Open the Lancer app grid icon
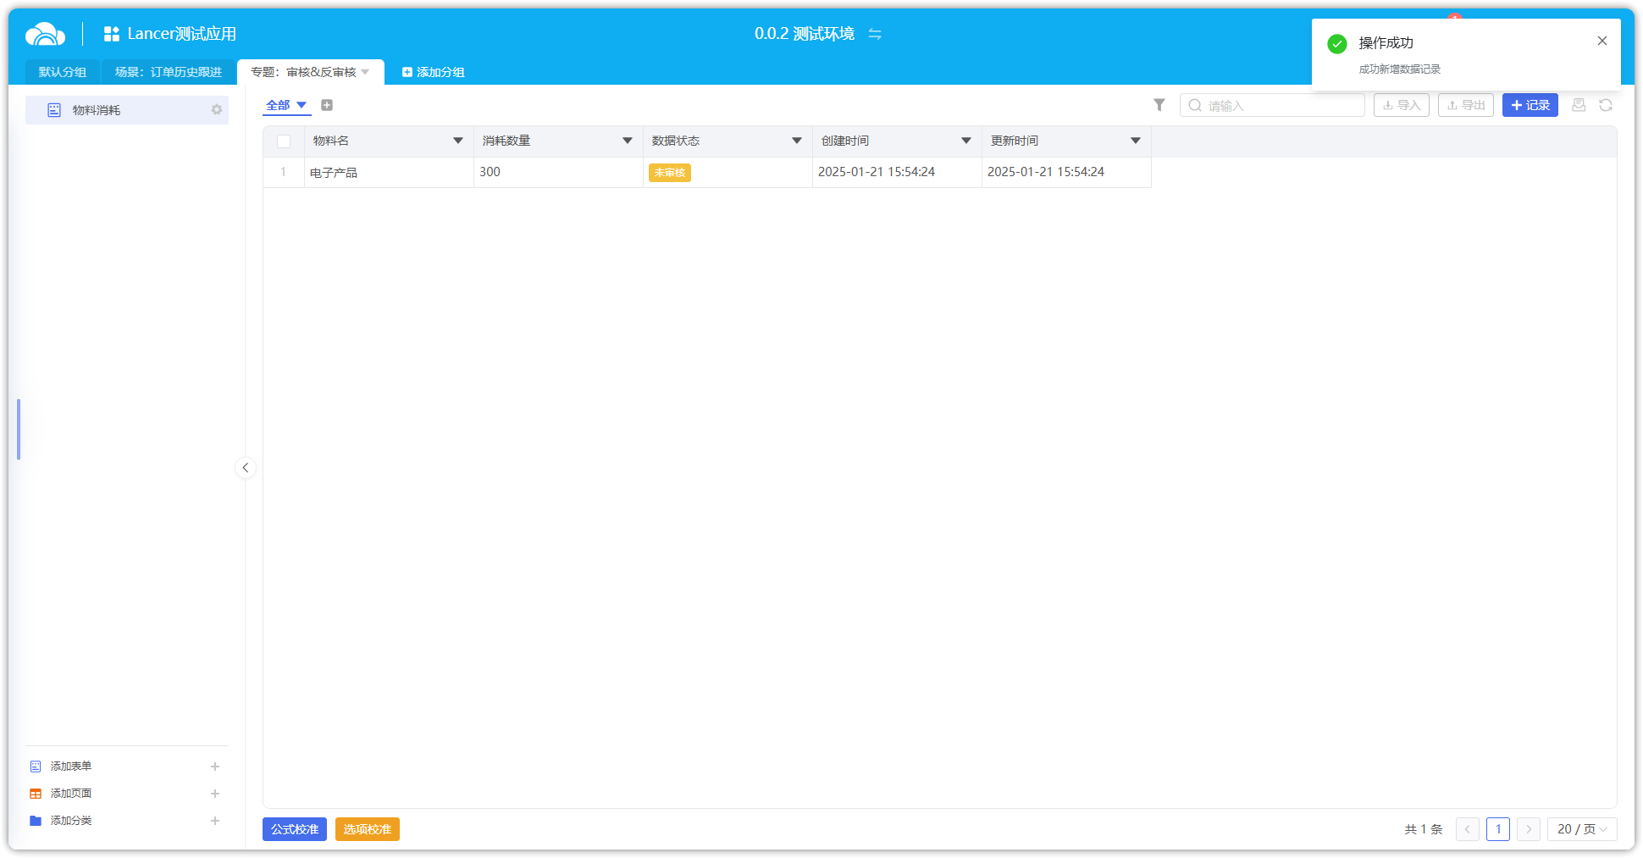This screenshot has height=858, width=1643. [112, 34]
